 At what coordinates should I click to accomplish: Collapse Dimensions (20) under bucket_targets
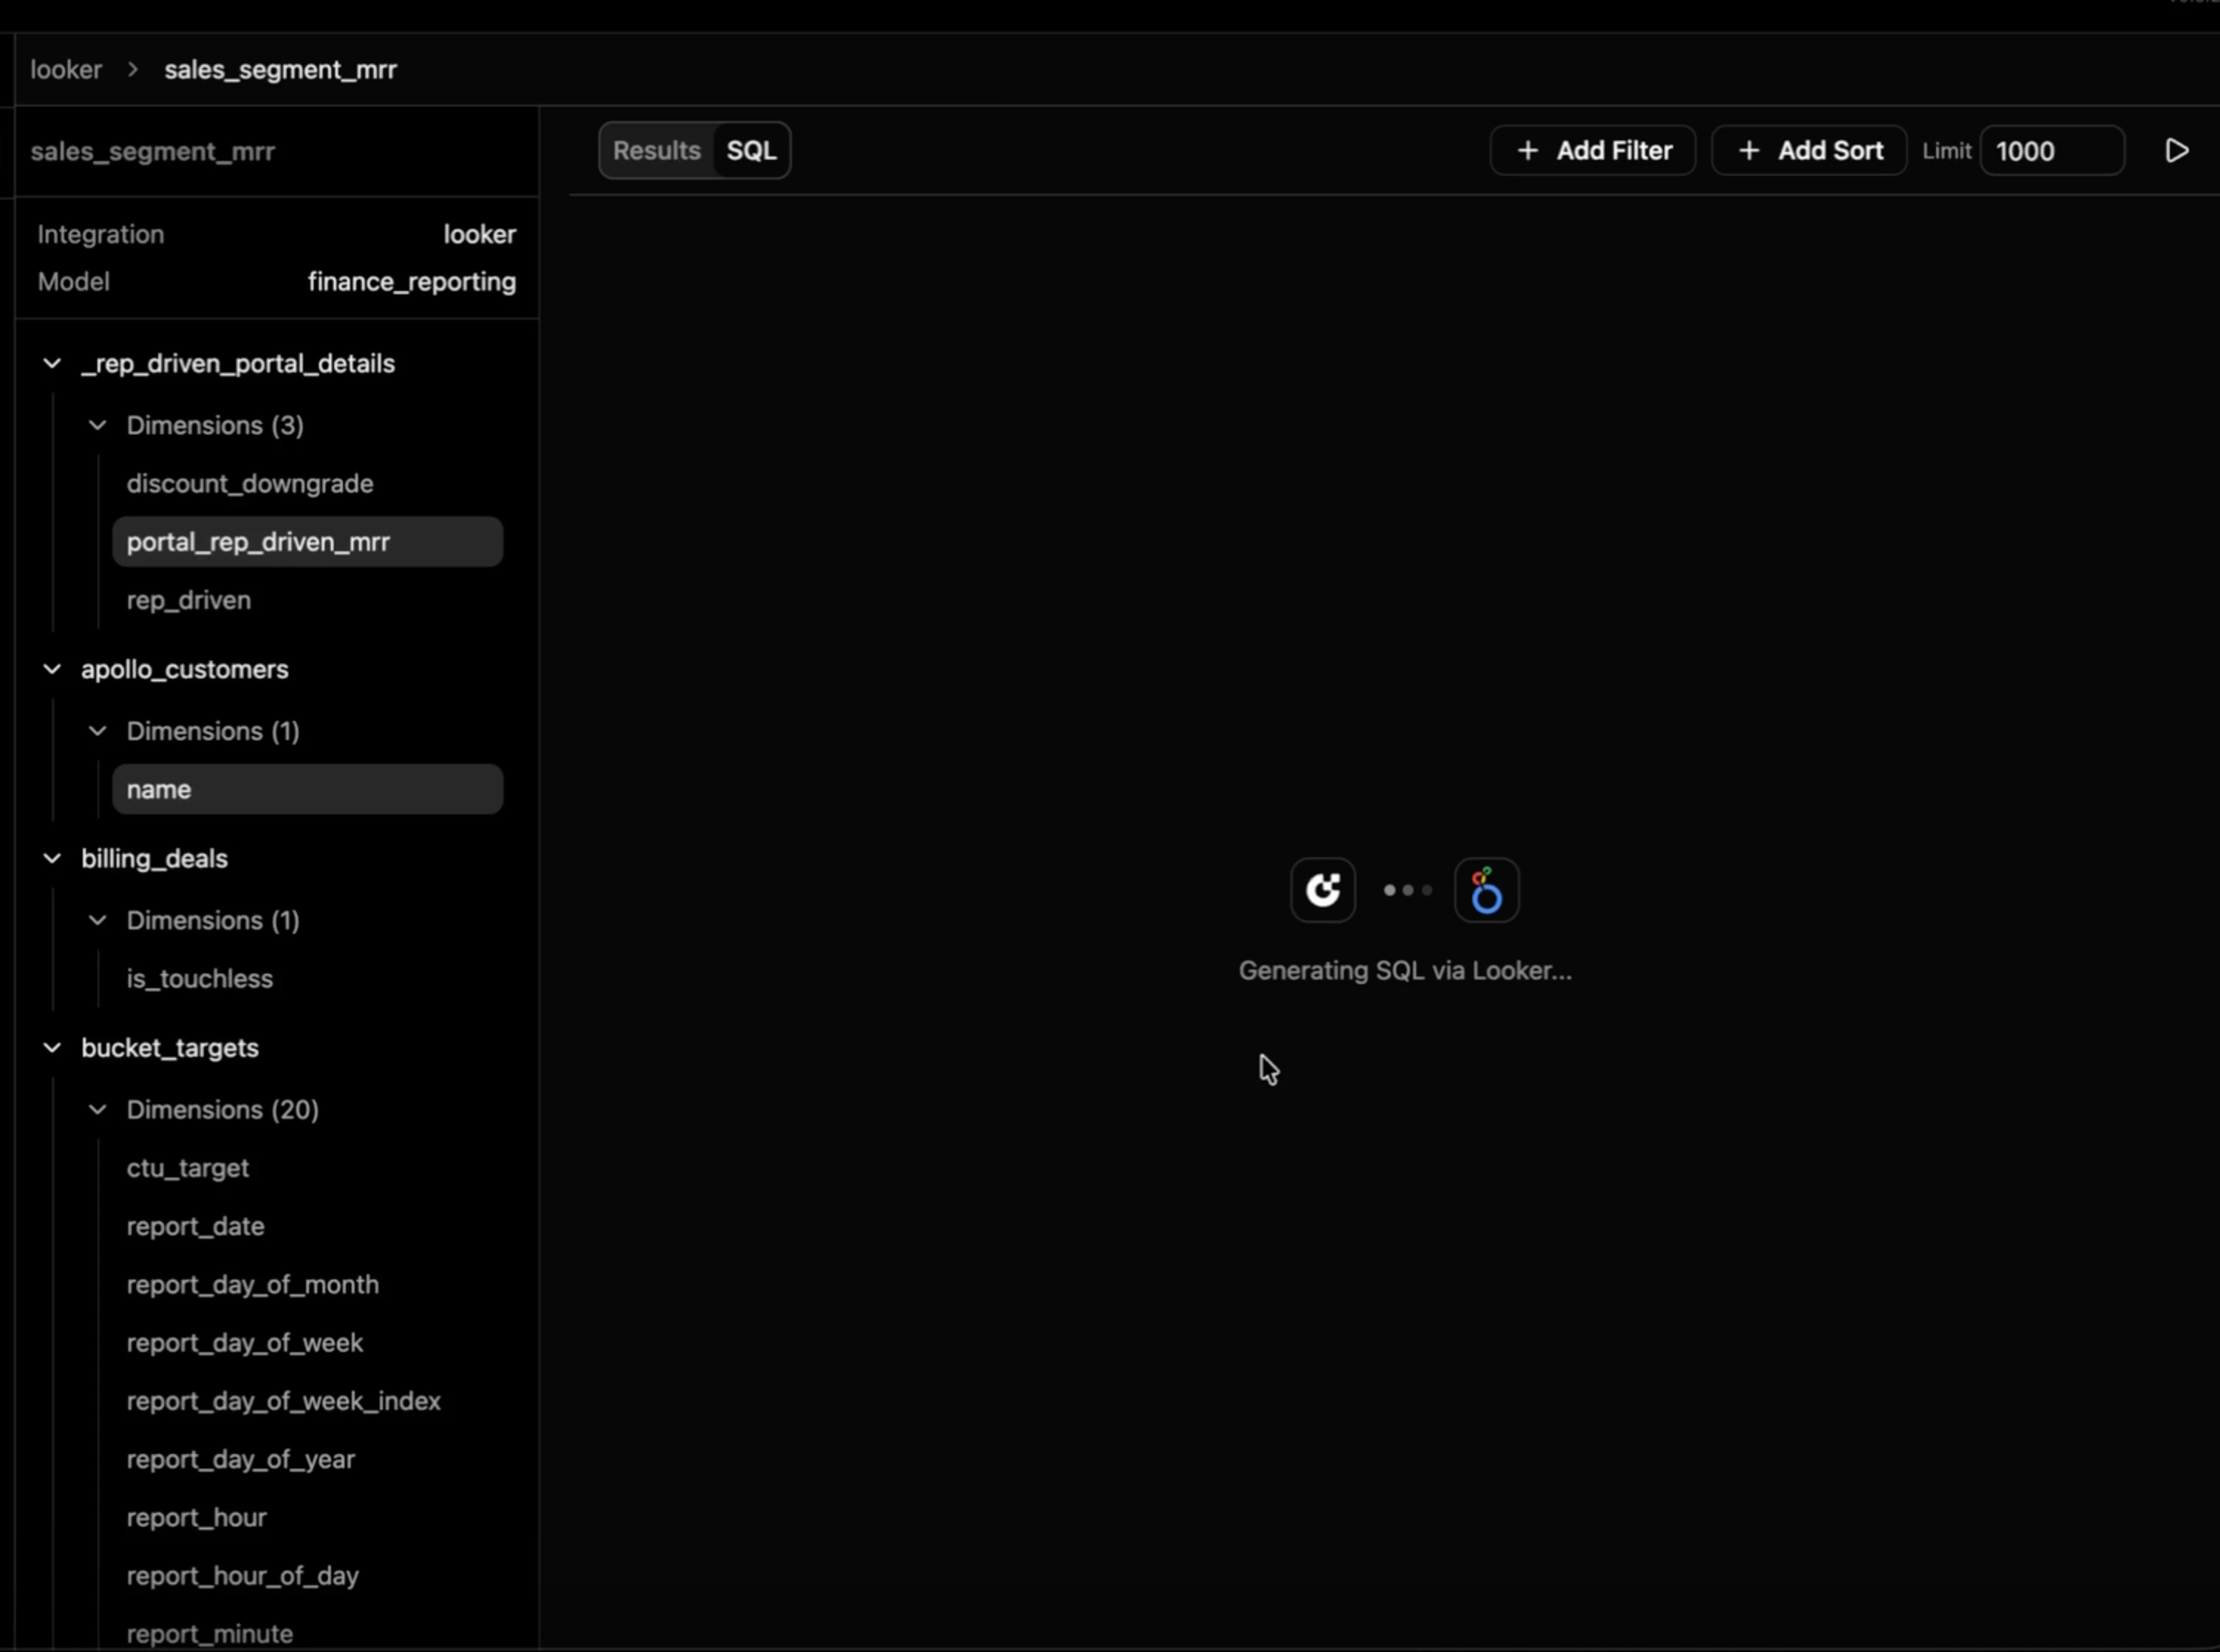click(x=97, y=1110)
